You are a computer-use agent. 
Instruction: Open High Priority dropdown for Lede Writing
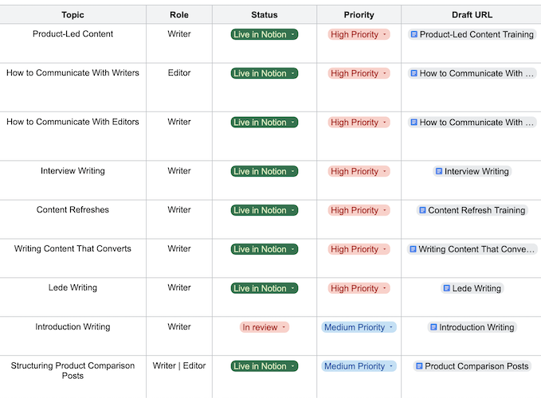[385, 288]
